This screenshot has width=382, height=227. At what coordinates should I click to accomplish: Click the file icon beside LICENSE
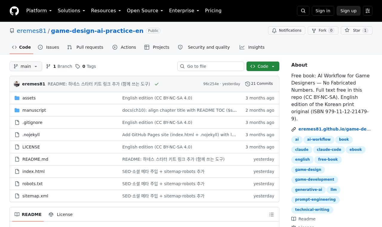pos(17,147)
